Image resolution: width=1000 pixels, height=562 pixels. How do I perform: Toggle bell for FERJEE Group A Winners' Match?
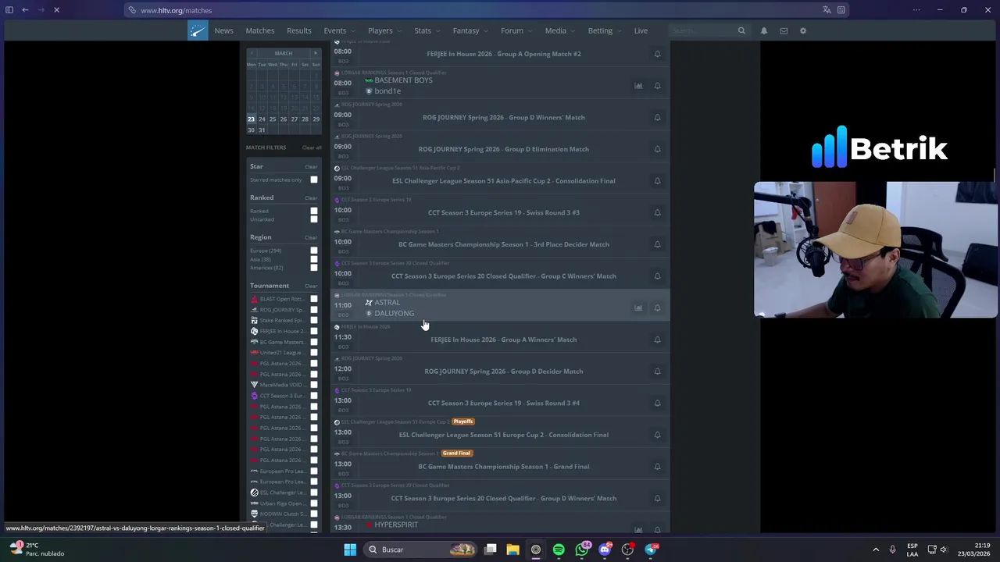click(657, 340)
